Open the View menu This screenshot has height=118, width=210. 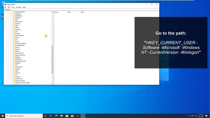point(13,7)
